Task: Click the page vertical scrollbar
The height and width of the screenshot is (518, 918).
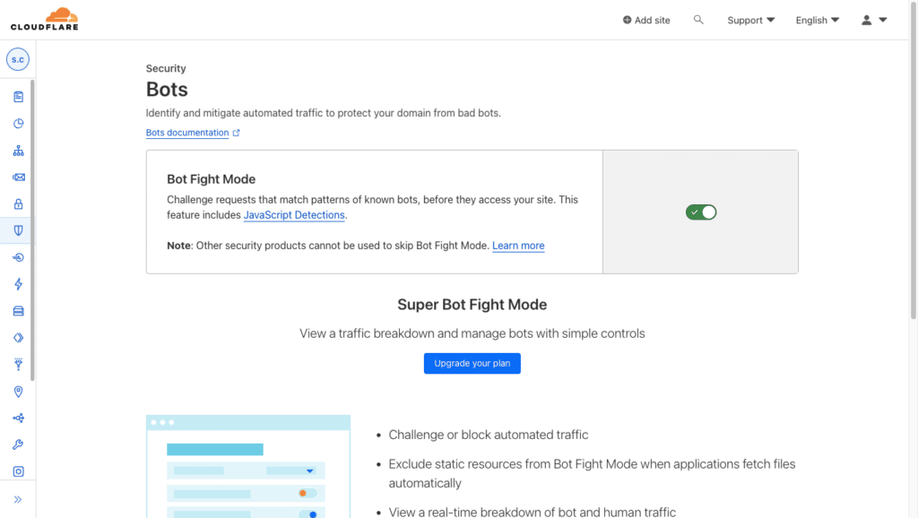Action: (x=913, y=161)
